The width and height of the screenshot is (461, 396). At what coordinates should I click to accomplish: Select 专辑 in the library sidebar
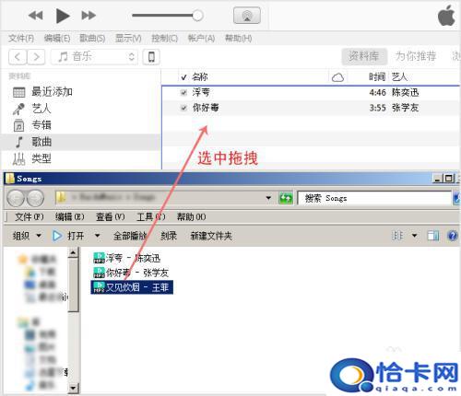point(41,125)
